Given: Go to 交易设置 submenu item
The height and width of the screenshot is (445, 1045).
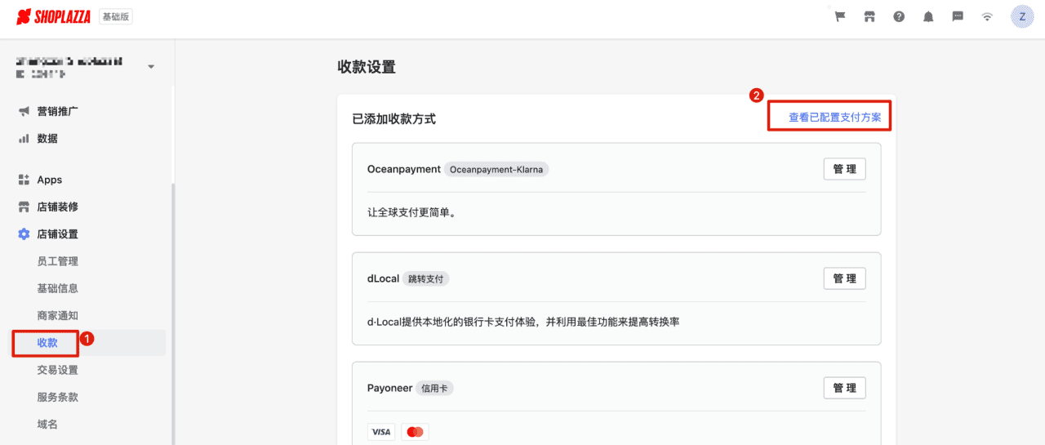Looking at the screenshot, I should tap(57, 370).
